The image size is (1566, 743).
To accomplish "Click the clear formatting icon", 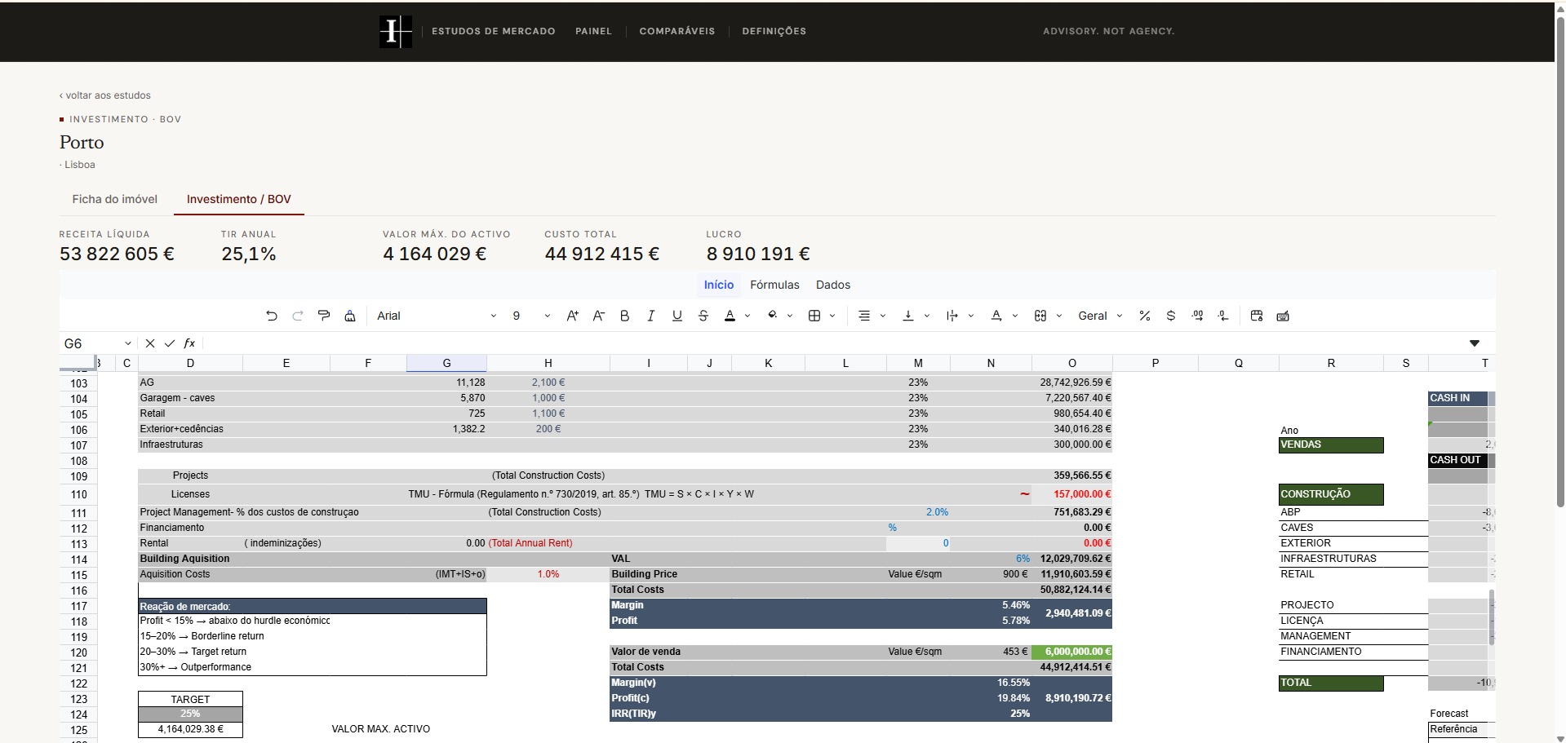I will coord(350,316).
